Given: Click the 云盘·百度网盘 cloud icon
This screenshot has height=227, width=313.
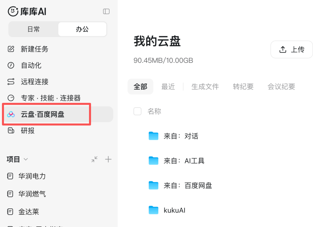Looking at the screenshot, I should coord(11,114).
